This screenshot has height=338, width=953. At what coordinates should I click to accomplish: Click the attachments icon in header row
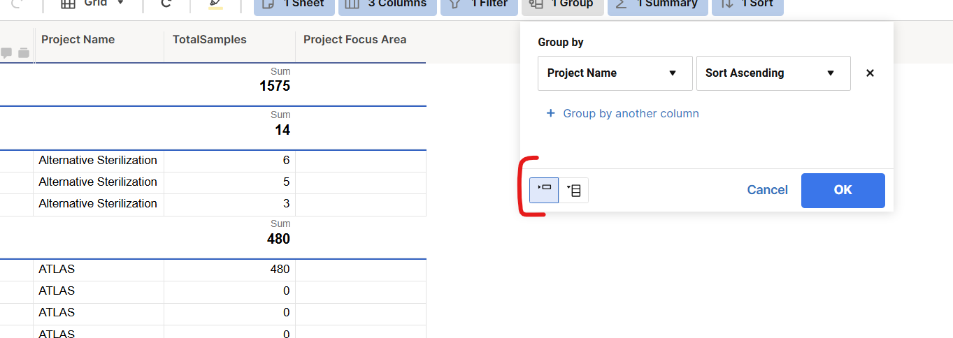(x=24, y=53)
